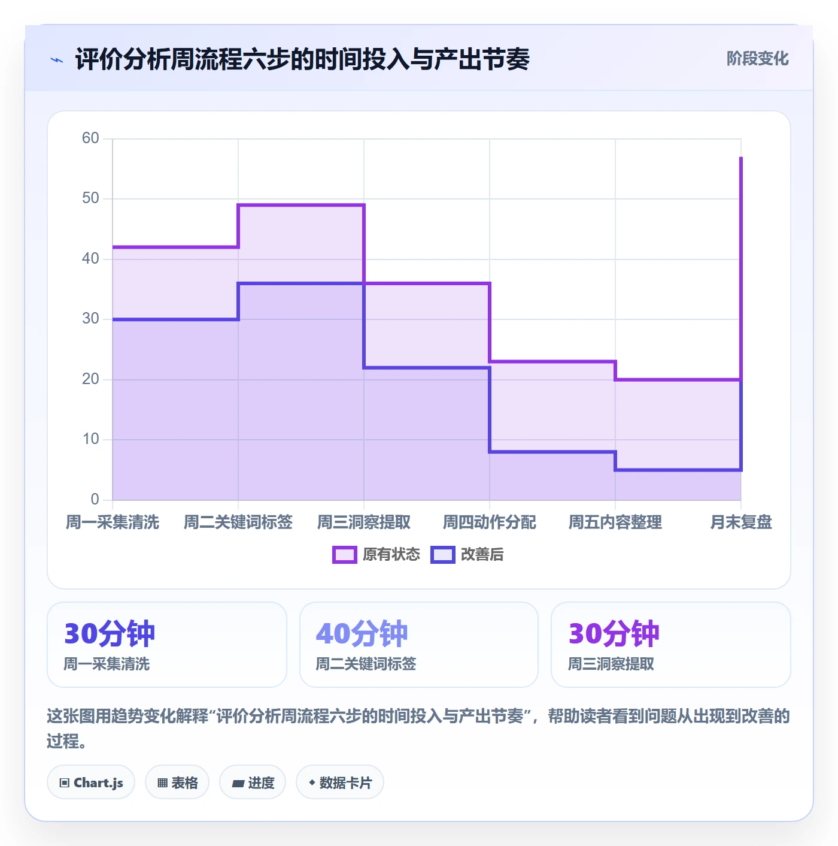Select the 进度 tag chip

(253, 782)
